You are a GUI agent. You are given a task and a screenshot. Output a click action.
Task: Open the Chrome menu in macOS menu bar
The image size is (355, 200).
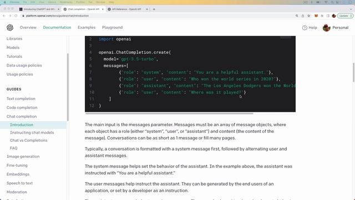tap(14, 2)
